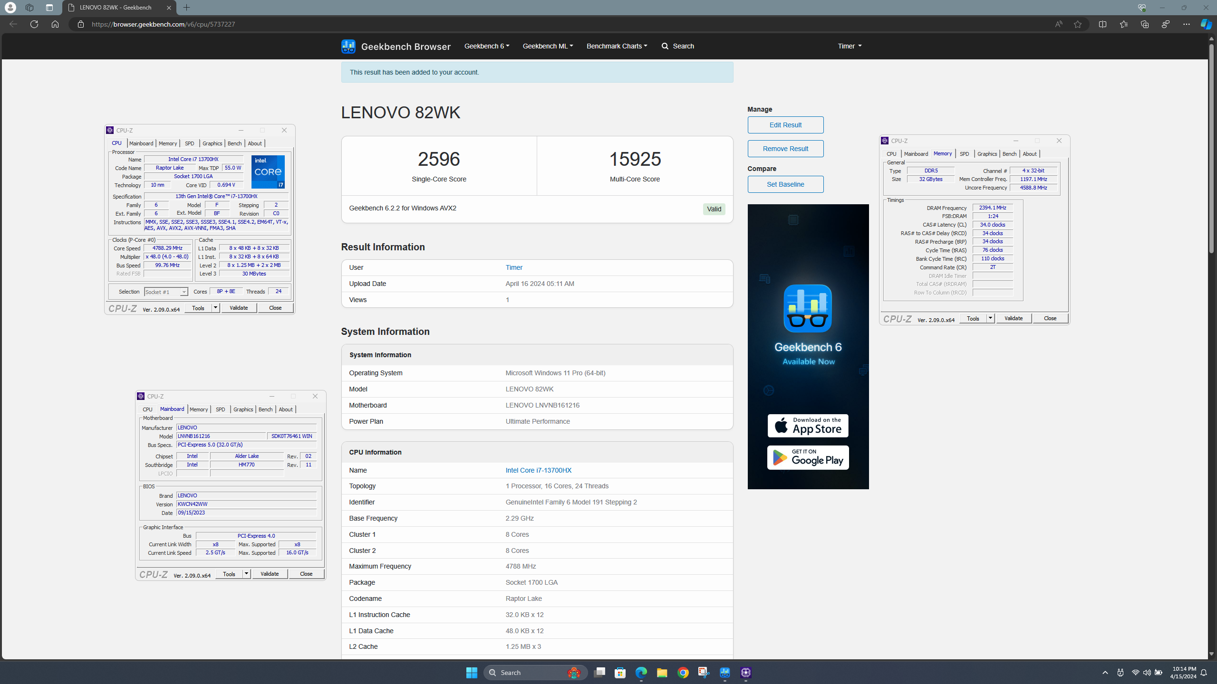Open the Wi-Fi icon in system tray
Viewport: 1217px width, 684px height.
1135,673
